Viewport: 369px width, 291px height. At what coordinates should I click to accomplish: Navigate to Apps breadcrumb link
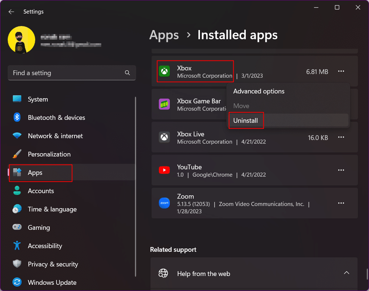[164, 35]
